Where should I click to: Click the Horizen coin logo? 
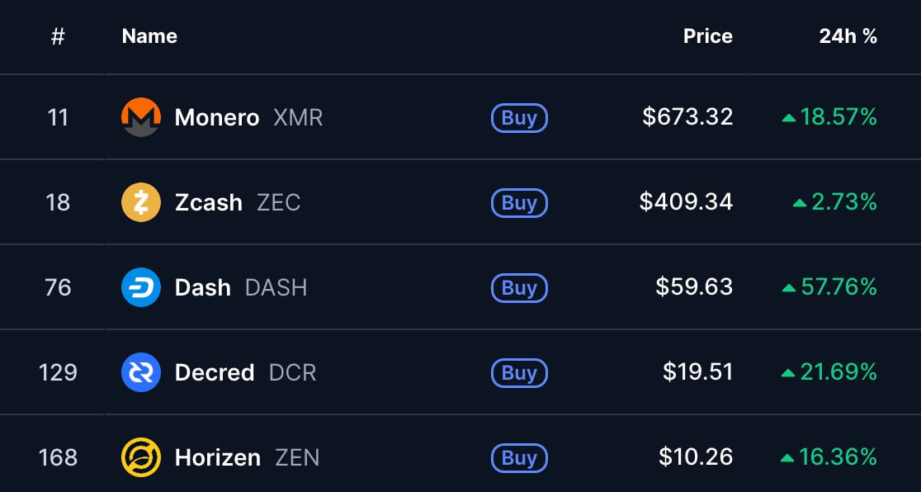140,457
